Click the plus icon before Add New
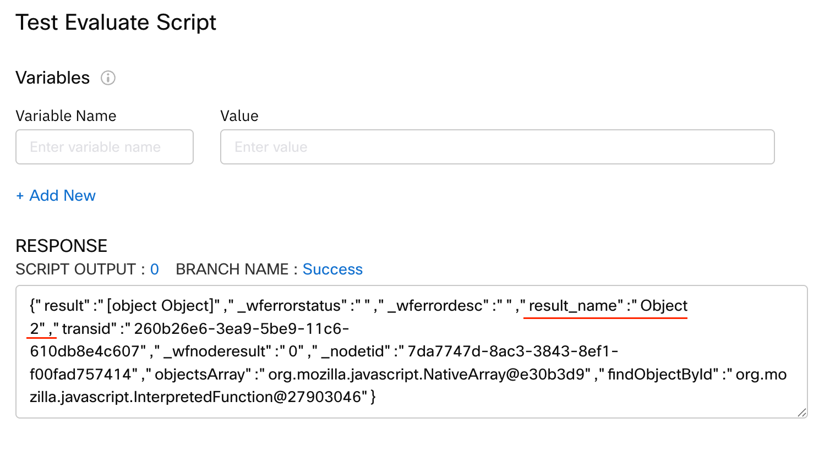The height and width of the screenshot is (462, 819). [20, 196]
